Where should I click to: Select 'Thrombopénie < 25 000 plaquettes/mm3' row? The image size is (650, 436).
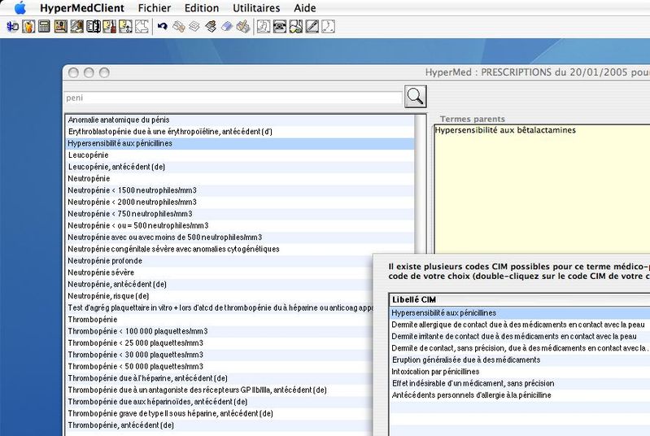[x=220, y=343]
